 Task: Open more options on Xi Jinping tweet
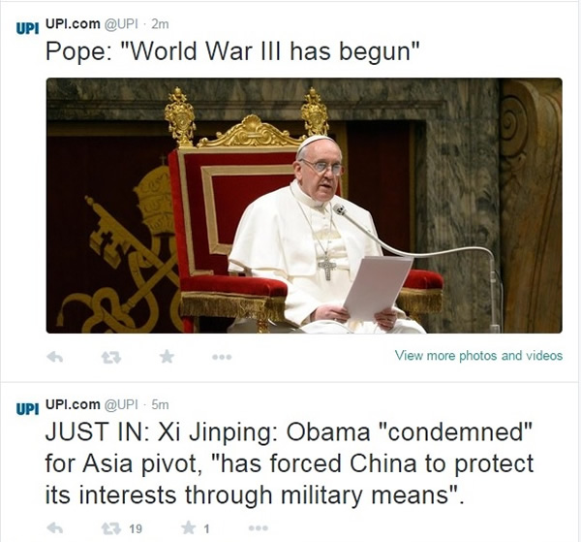click(x=259, y=527)
